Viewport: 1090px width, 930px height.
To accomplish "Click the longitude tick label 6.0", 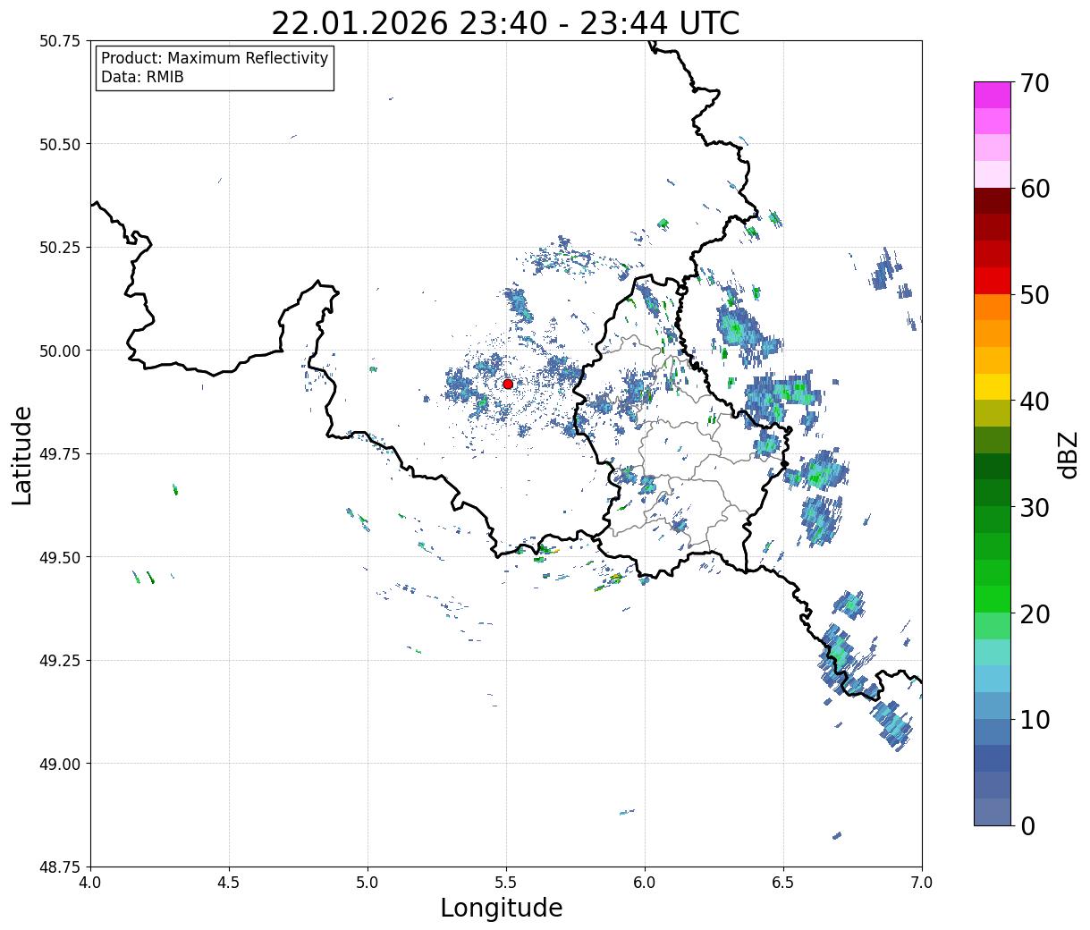I will (645, 882).
